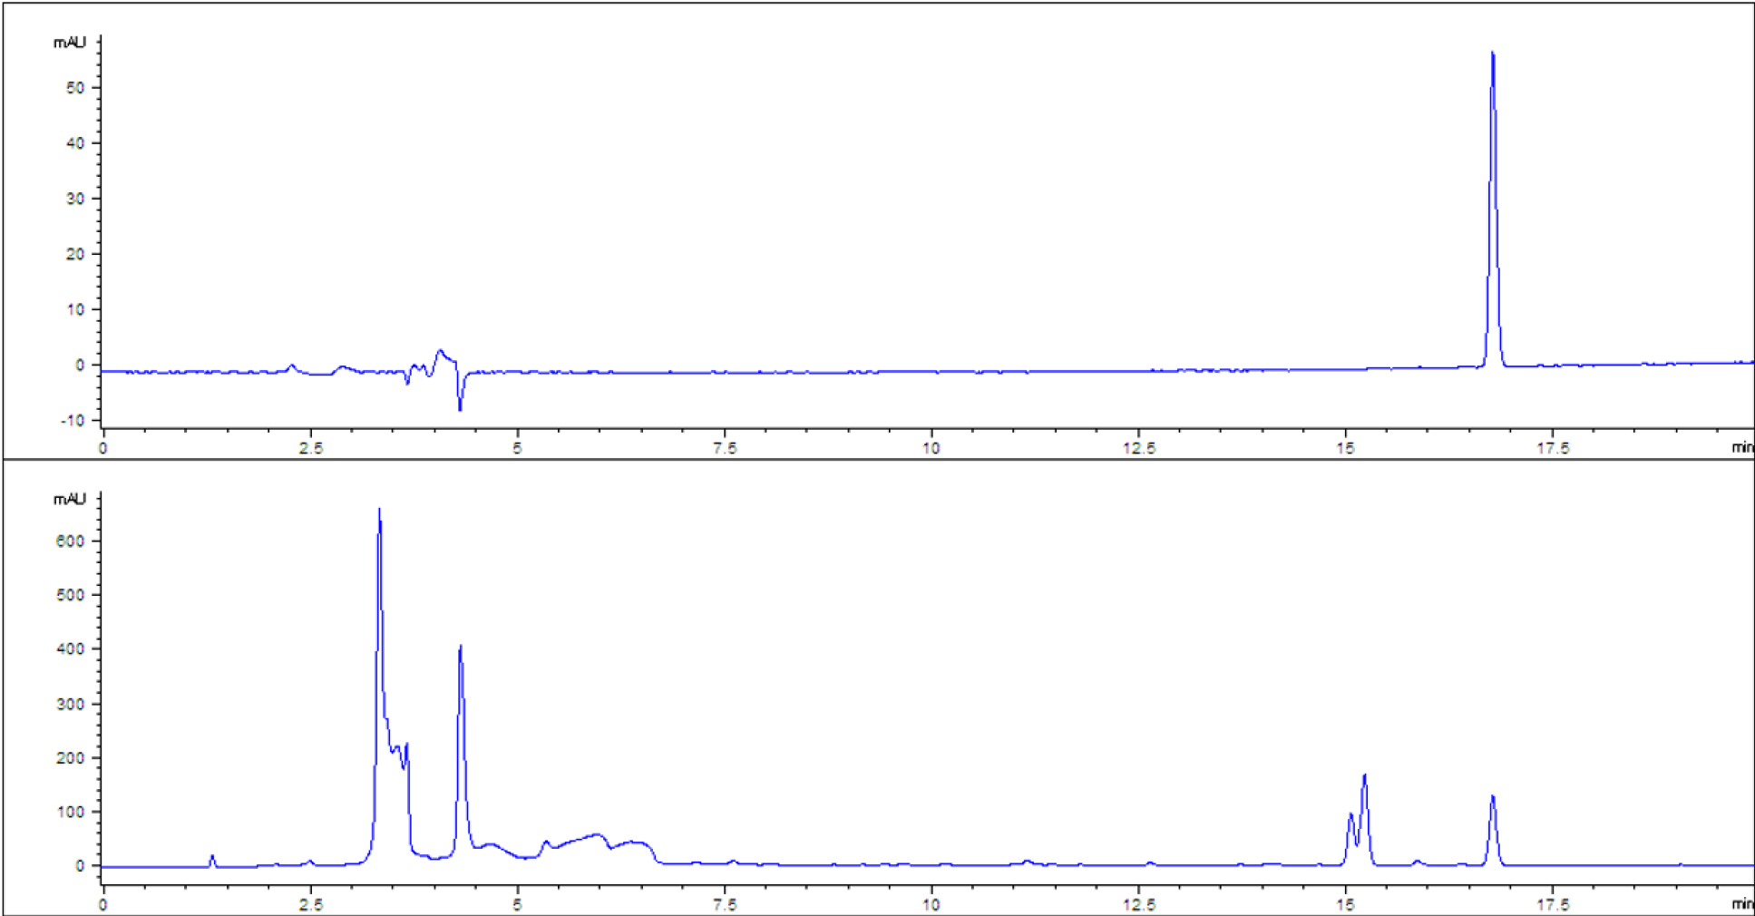1755x916 pixels.
Task: Click the upper chromatogram's mAU axis label
Action: 70,43
